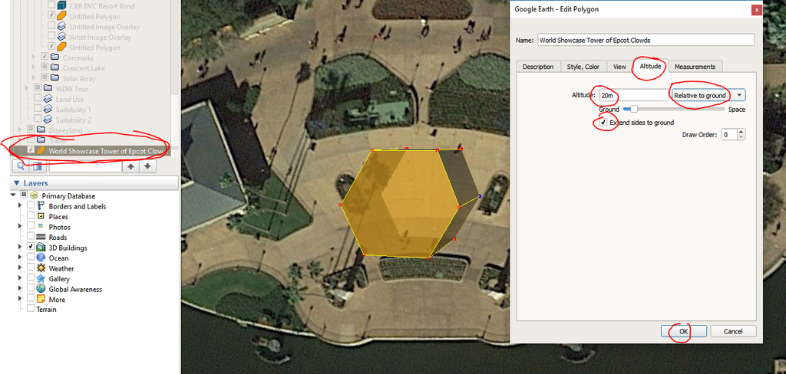The height and width of the screenshot is (374, 786).
Task: Click the 3D Buildings layer icon
Action: coord(41,248)
